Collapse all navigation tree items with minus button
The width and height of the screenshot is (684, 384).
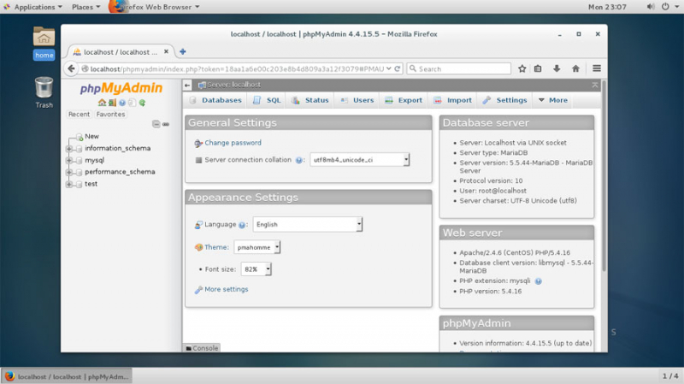pos(156,124)
